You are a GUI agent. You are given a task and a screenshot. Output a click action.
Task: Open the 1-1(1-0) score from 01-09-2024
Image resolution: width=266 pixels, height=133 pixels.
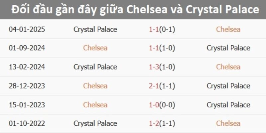[162, 48]
